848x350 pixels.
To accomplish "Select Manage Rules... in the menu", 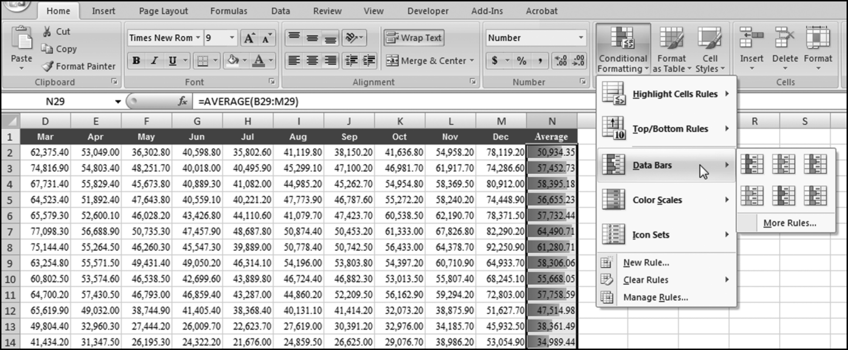I will (666, 297).
